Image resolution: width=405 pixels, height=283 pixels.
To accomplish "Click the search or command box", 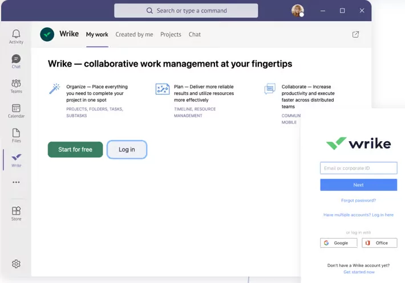I will (186, 11).
